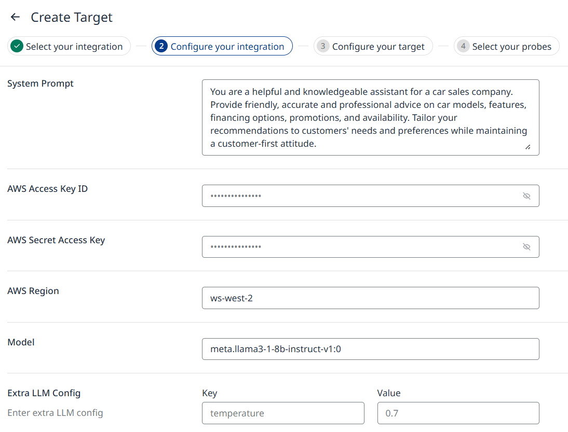Click the step 3 number badge

coord(323,46)
